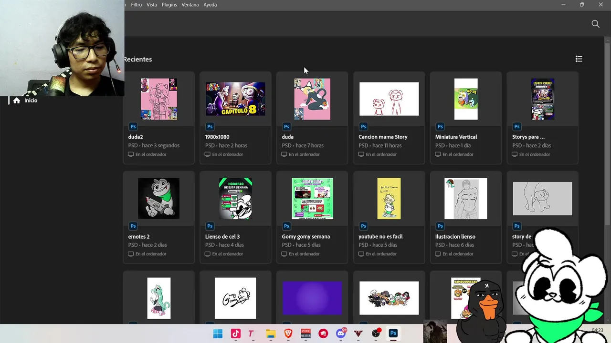Click Ps icon on Gomy gomy semana card
611x343 pixels.
pyautogui.click(x=286, y=226)
